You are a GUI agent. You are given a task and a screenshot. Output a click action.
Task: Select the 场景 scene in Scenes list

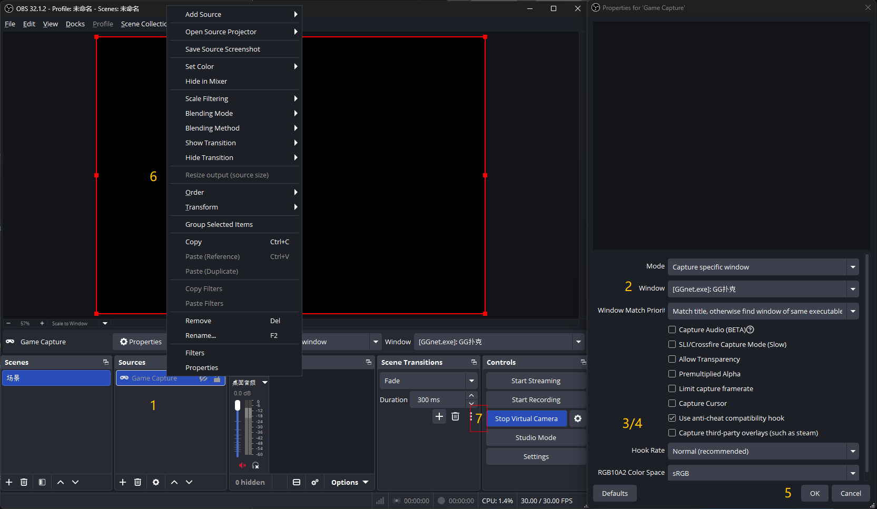(56, 378)
